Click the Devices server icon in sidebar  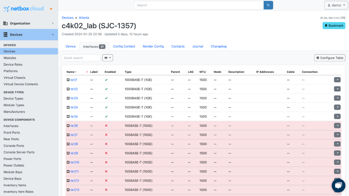[x=5, y=35]
